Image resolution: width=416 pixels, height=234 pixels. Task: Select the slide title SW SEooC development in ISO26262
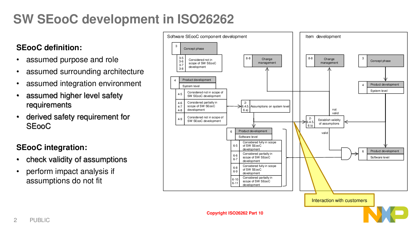[123, 19]
